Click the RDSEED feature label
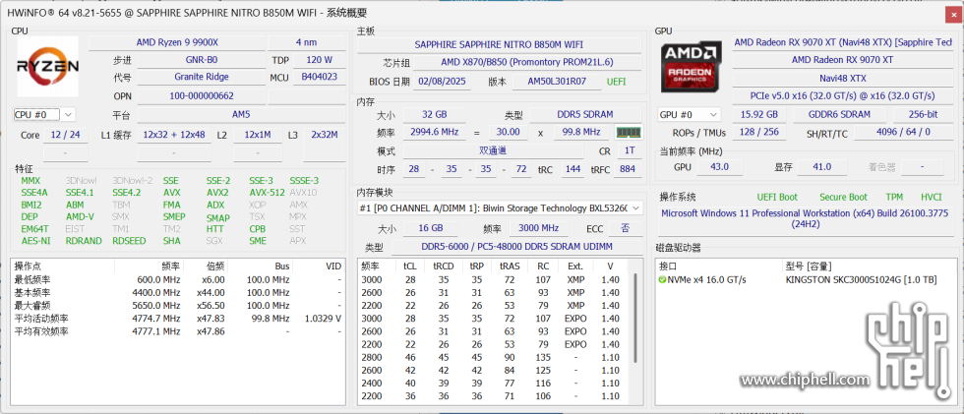964x414 pixels. click(x=129, y=241)
